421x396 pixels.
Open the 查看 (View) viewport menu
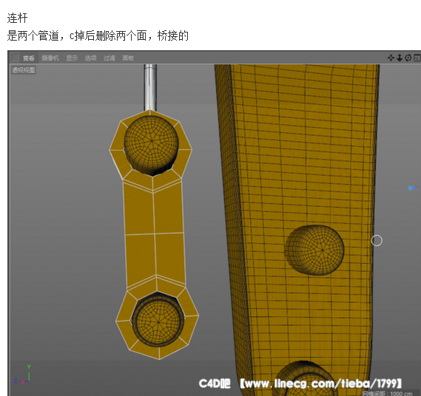[28, 58]
